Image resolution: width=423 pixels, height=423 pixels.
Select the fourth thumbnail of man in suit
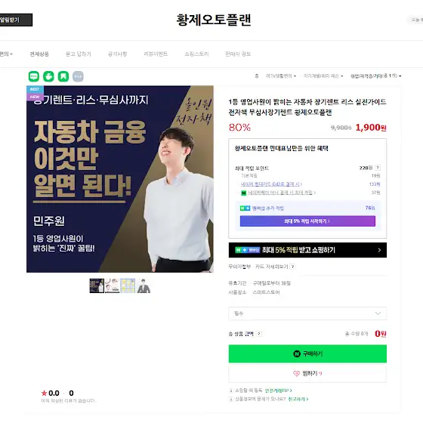tap(144, 286)
